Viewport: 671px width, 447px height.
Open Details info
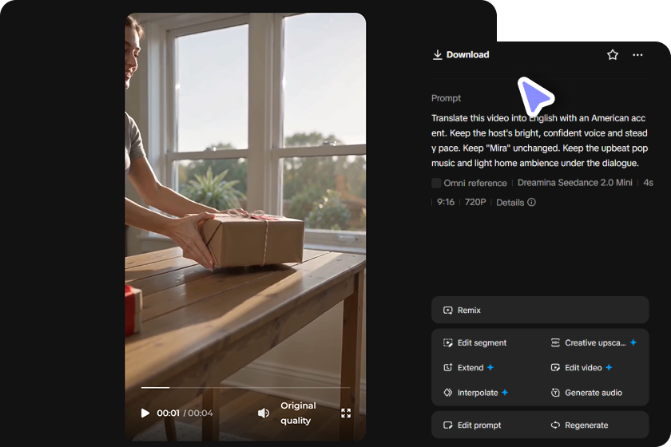point(516,202)
